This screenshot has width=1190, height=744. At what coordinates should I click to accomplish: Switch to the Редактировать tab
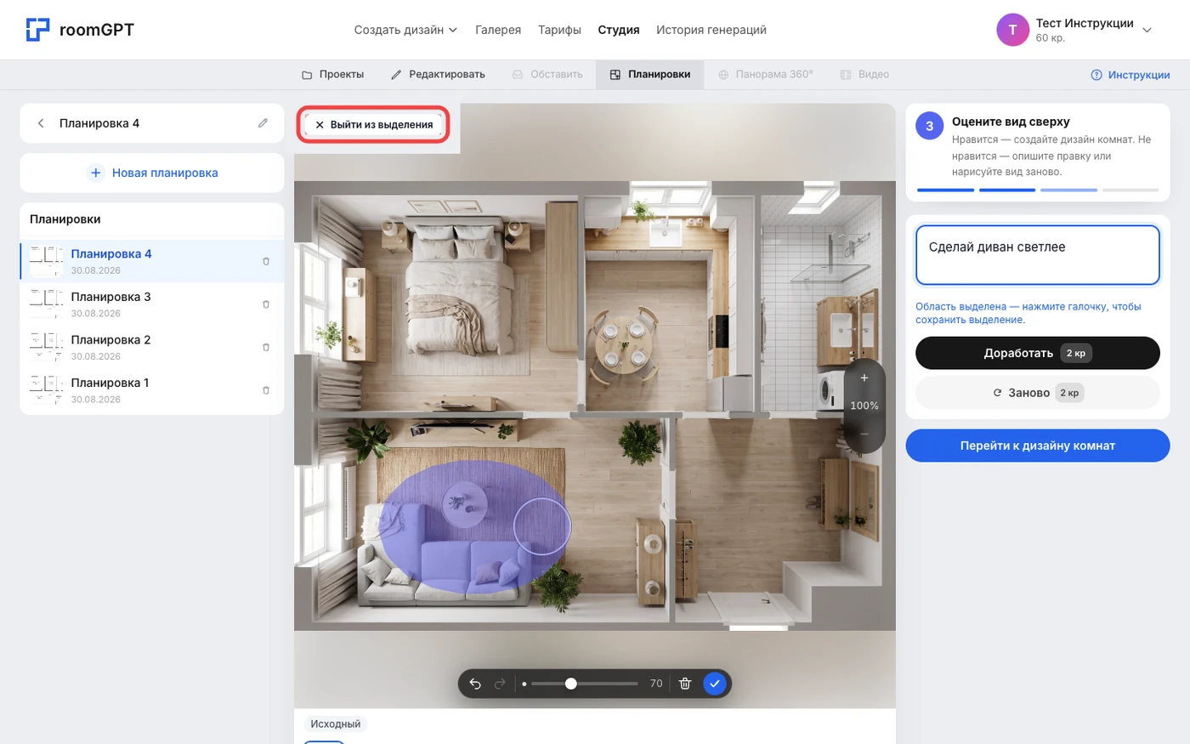[438, 75]
